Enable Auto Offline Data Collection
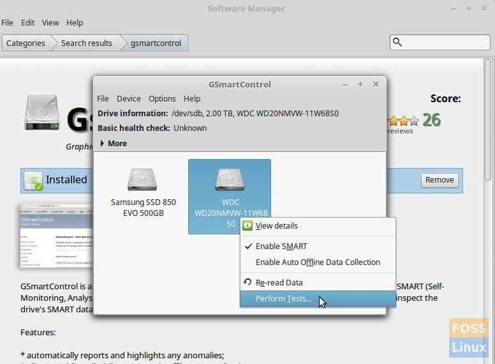 coord(318,262)
